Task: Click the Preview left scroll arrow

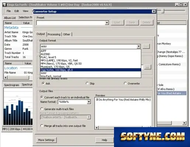Action: tap(97, 128)
